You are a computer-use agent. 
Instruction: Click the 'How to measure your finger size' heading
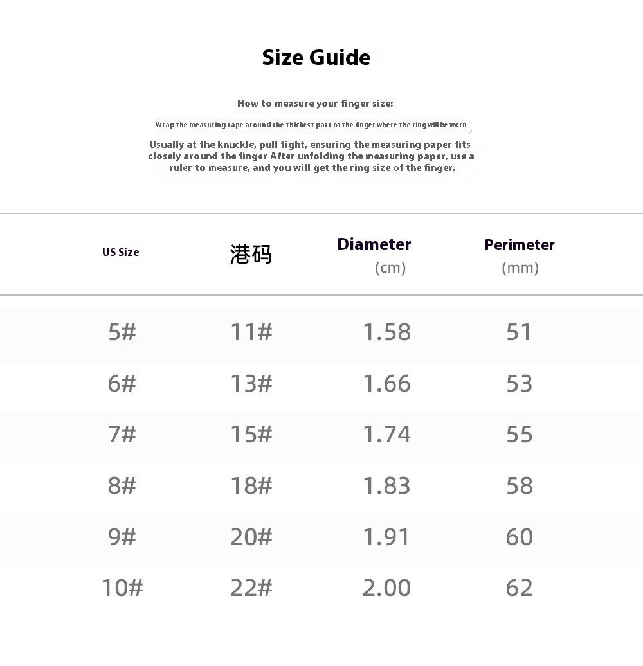(x=315, y=104)
